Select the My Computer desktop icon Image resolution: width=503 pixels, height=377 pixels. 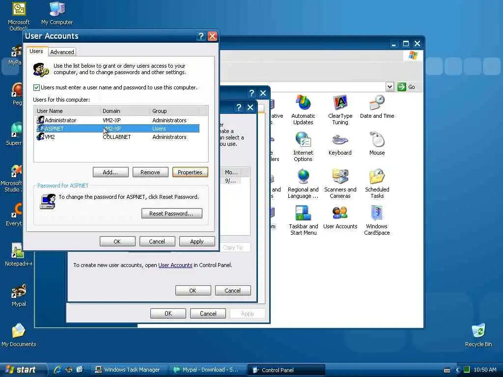[x=57, y=13]
